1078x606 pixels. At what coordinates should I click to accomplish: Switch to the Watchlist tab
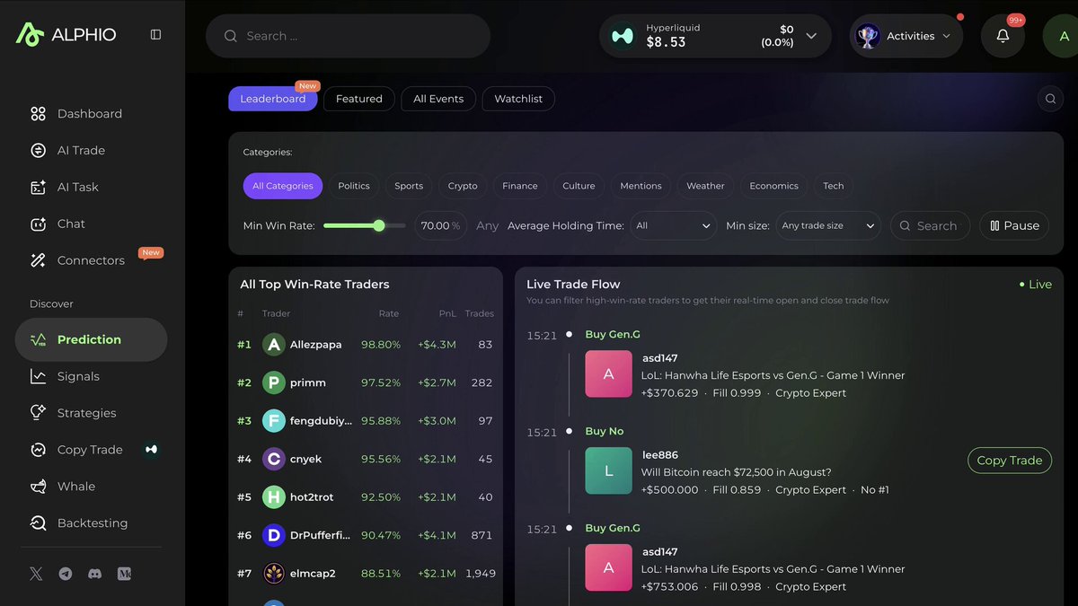coord(518,99)
